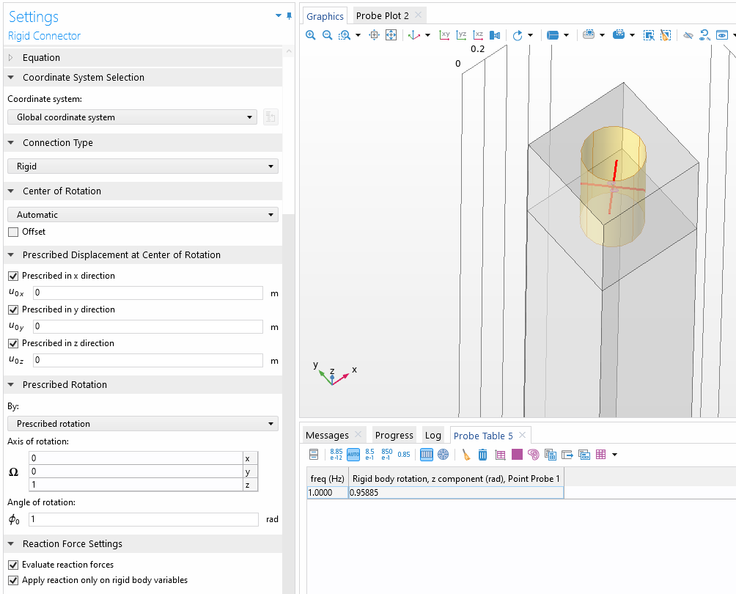Close the Probe Table 5 tab
This screenshot has height=594, width=736.
click(x=522, y=436)
